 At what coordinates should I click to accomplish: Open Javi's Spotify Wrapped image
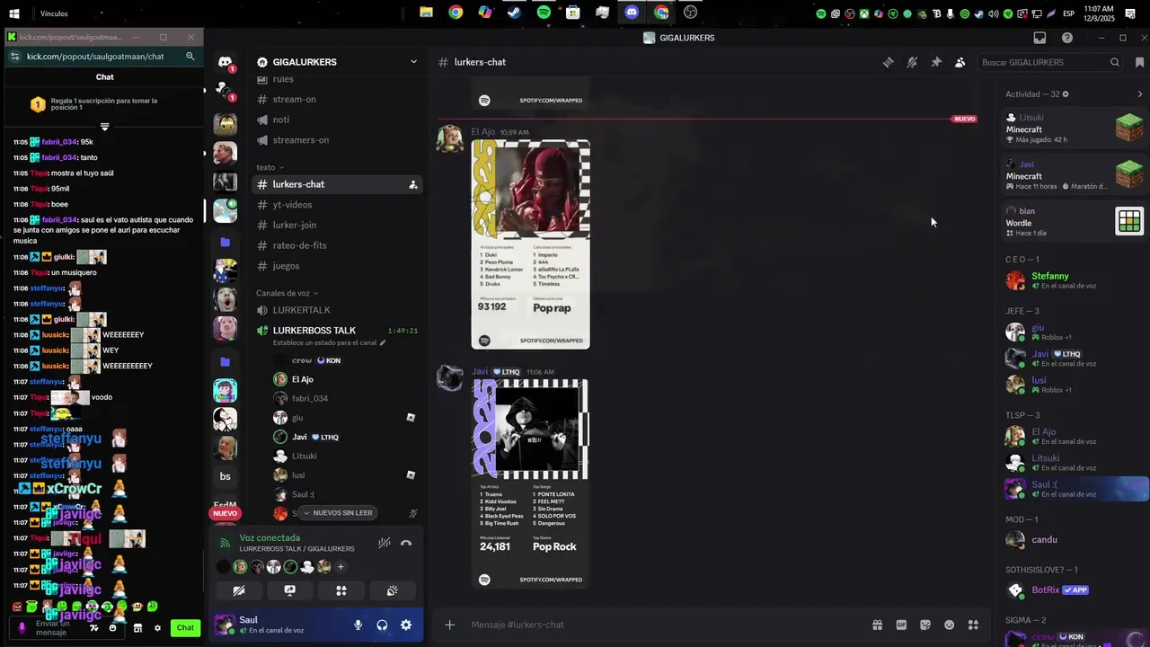point(530,483)
